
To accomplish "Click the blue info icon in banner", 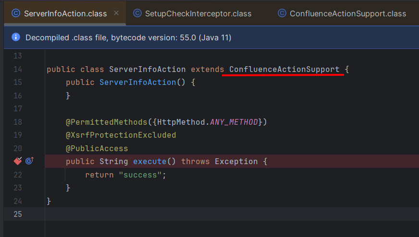I will click(x=16, y=37).
